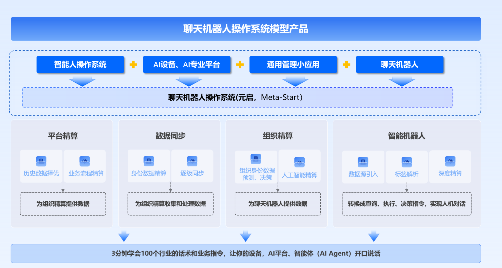Select the AI设备、AI专业平台 button
Screen dimensions: 502x268
point(187,65)
